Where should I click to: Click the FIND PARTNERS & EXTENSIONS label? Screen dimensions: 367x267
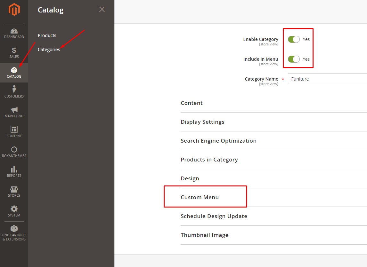click(x=14, y=237)
